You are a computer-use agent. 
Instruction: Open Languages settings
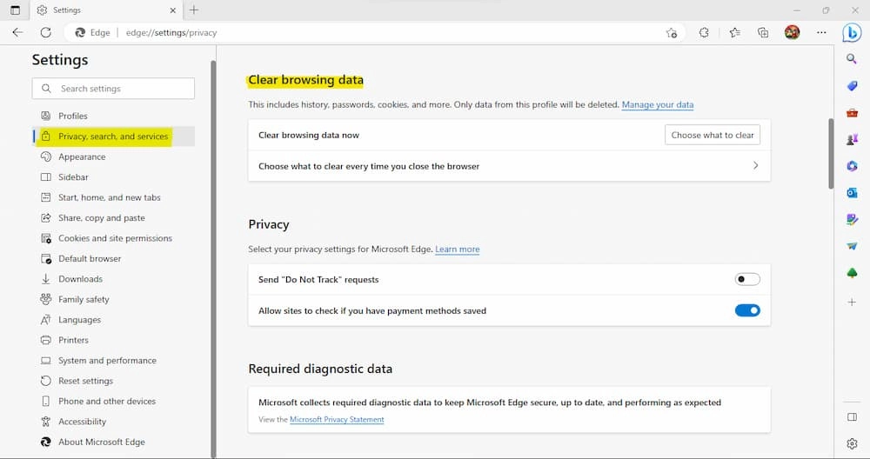(x=114, y=320)
